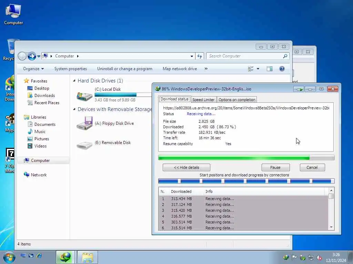The height and width of the screenshot is (264, 353).
Task: Click IDM icon in system tray
Action: point(286,257)
